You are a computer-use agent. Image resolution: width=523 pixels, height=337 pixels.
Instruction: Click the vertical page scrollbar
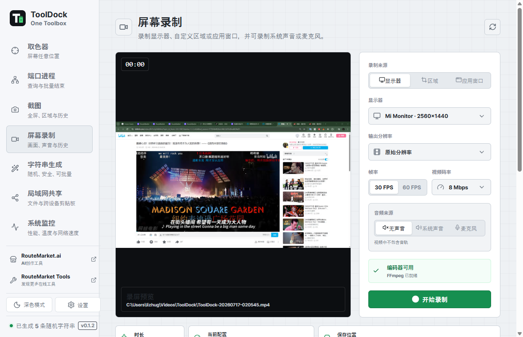pos(519,90)
